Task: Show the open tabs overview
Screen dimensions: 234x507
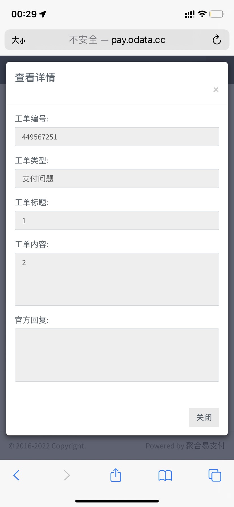Action: (x=214, y=475)
